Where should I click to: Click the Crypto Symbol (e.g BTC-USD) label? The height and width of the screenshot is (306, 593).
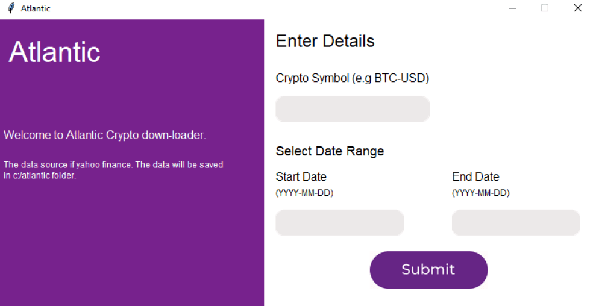click(353, 78)
